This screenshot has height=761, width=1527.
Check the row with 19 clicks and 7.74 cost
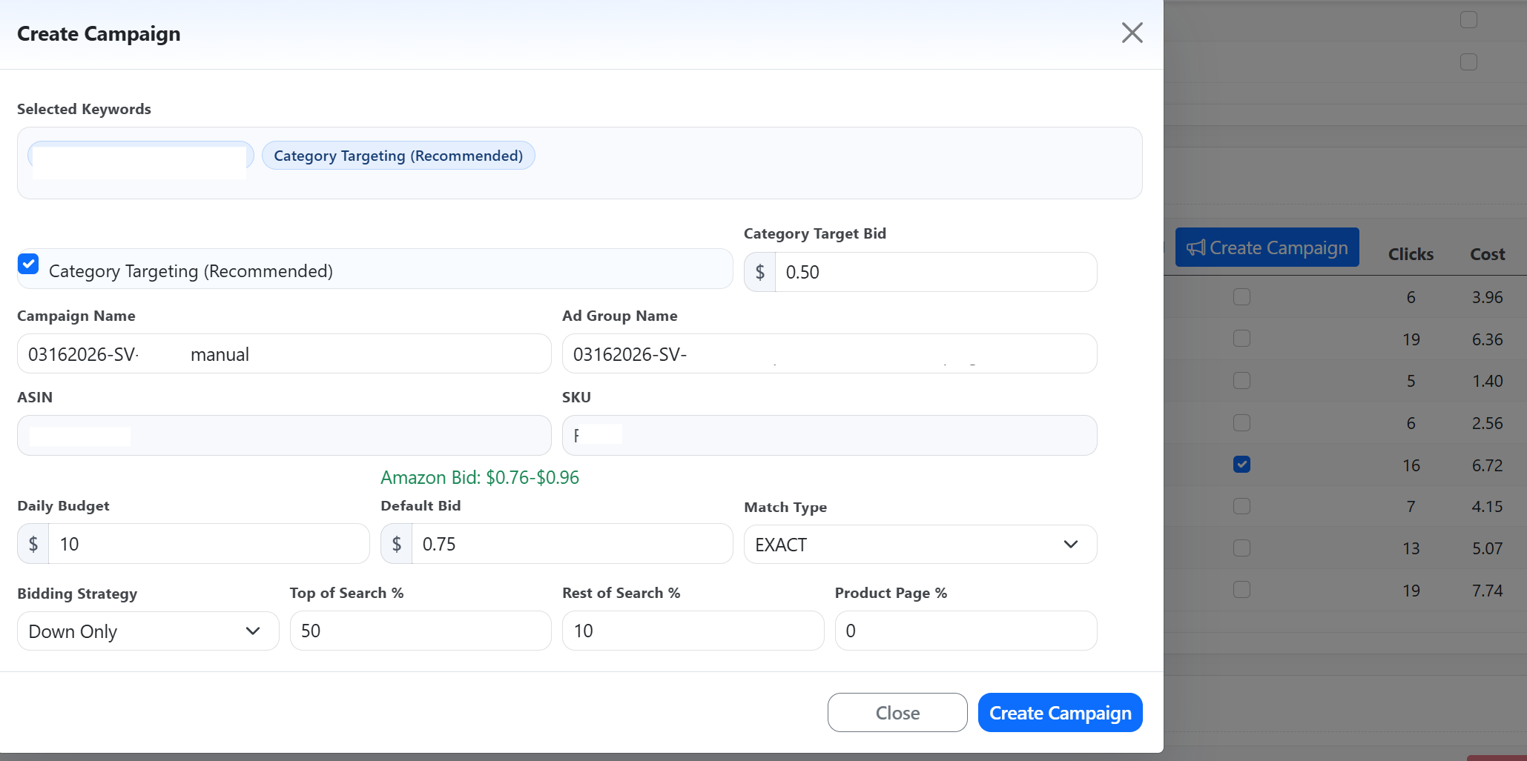tap(1241, 590)
